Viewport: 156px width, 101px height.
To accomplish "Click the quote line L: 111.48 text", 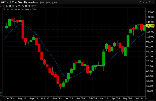I will tap(9, 9).
